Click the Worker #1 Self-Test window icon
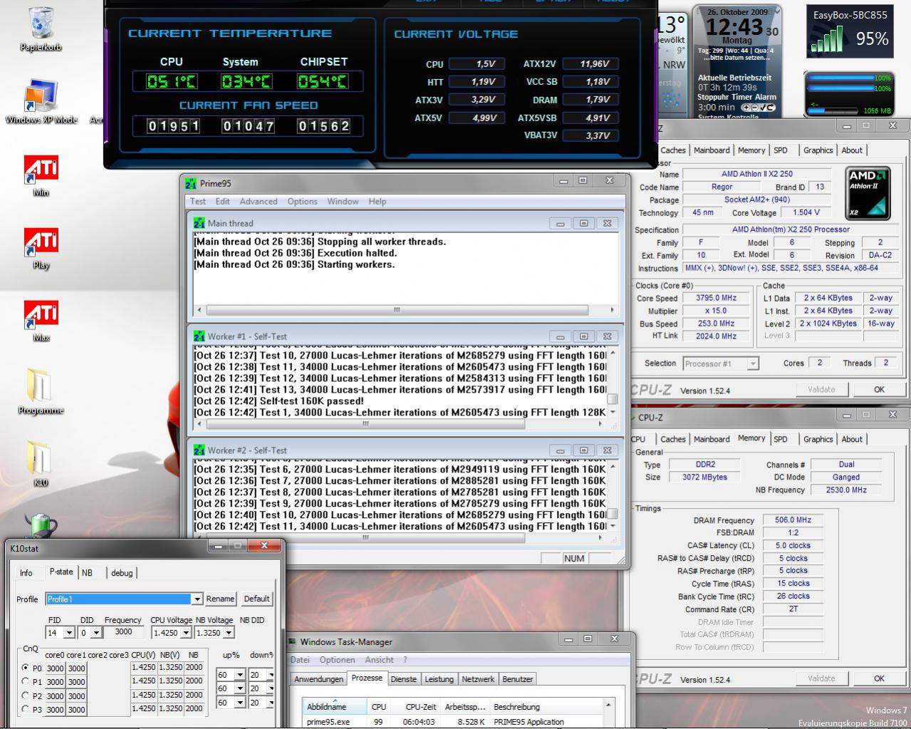The width and height of the screenshot is (911, 729). (x=199, y=336)
